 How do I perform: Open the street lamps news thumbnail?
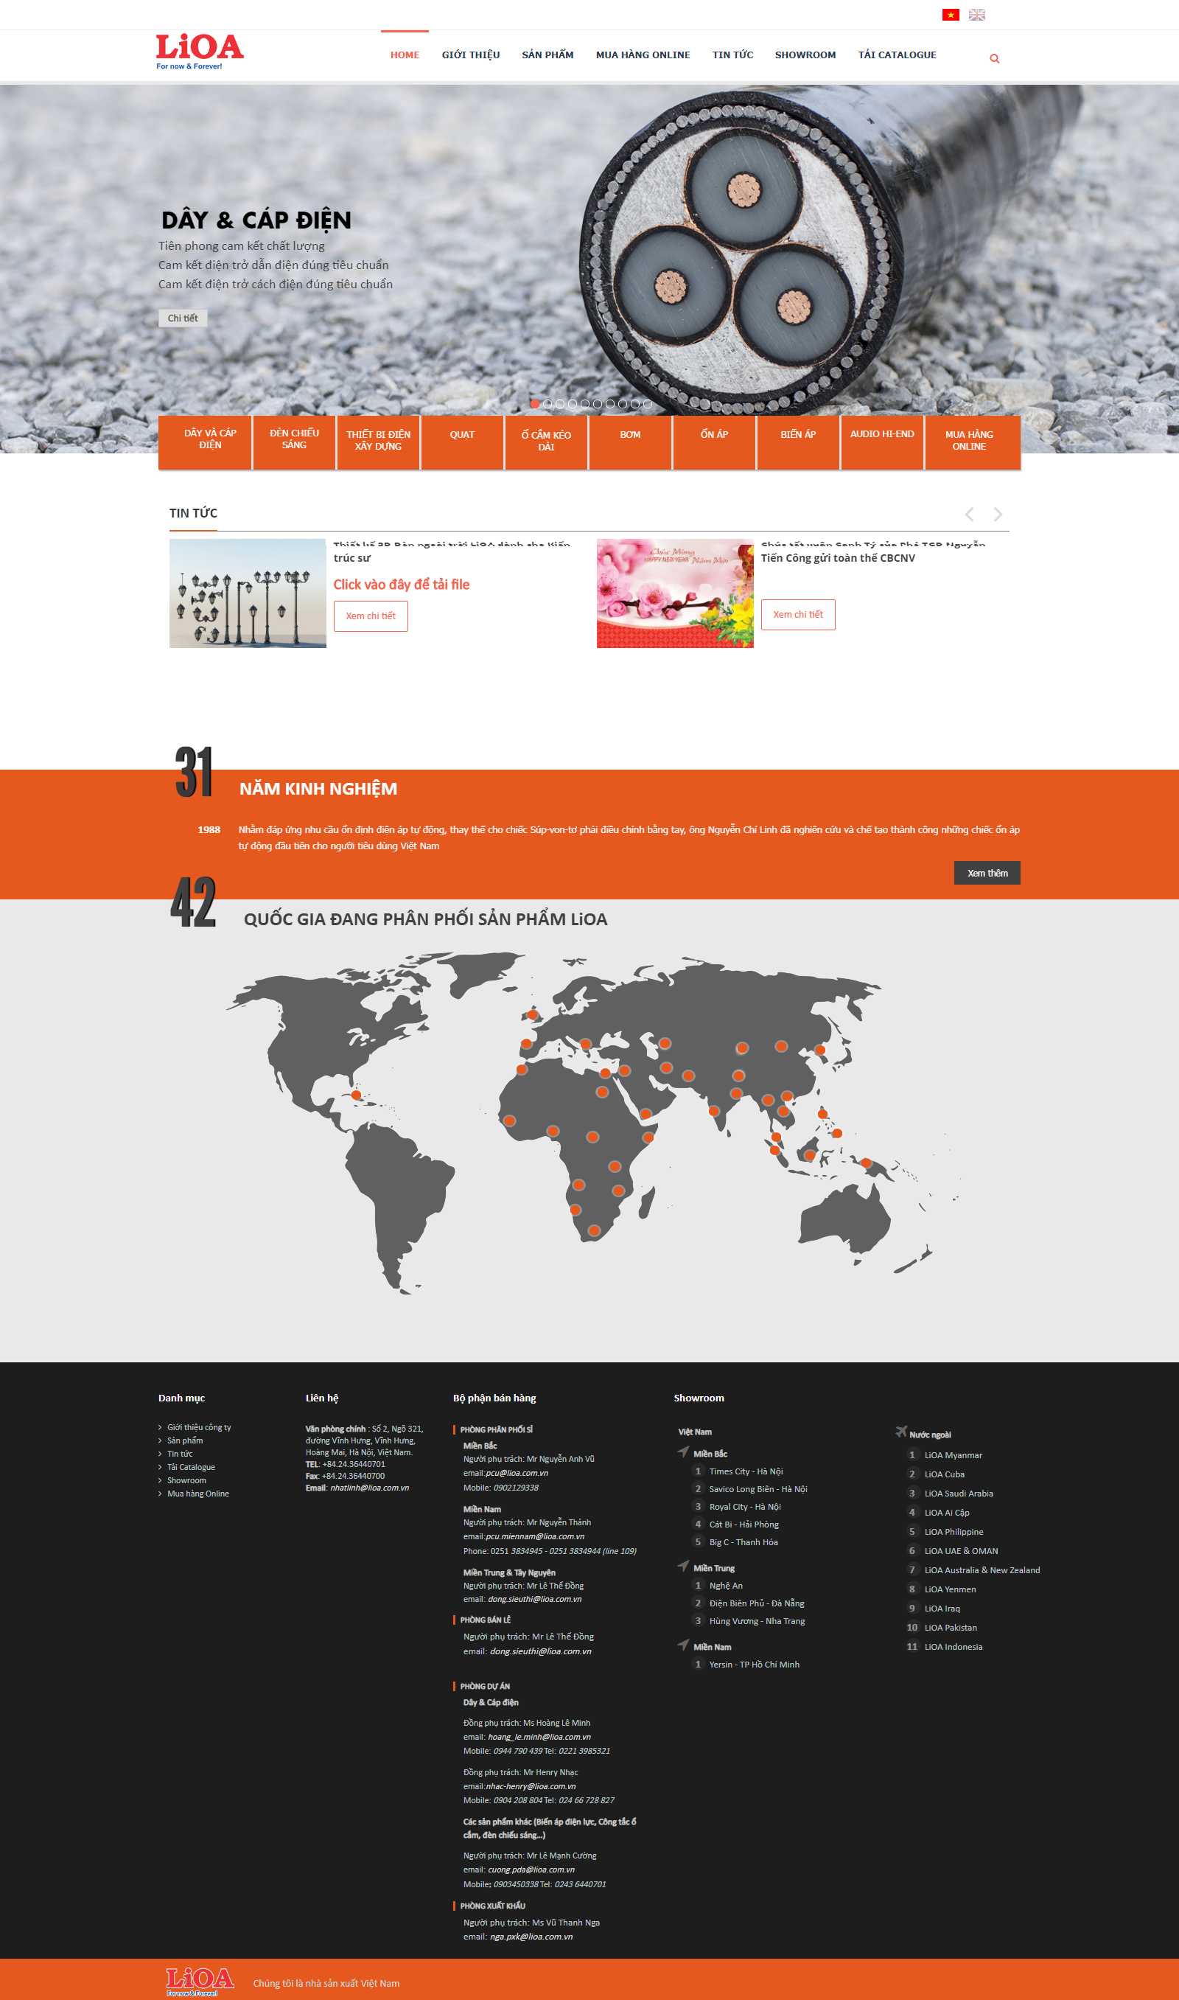pos(247,593)
